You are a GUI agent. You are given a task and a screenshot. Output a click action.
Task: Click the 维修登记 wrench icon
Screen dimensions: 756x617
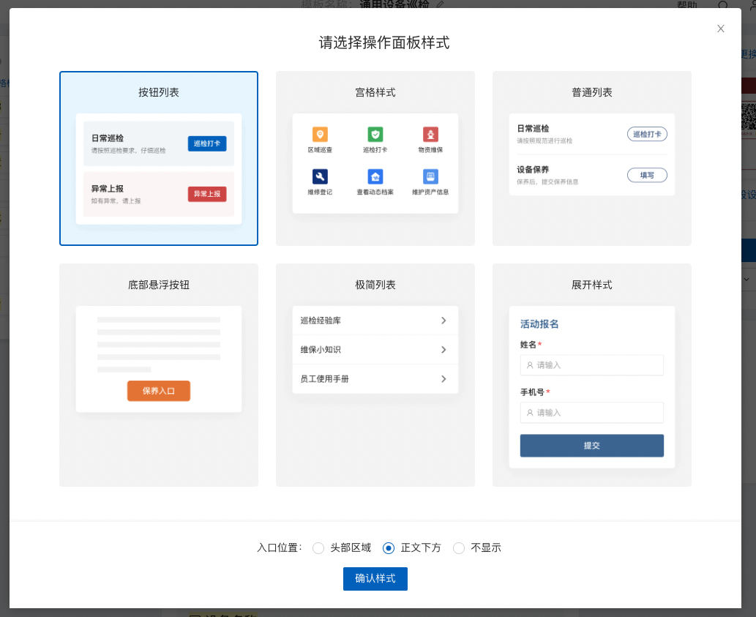pyautogui.click(x=320, y=176)
